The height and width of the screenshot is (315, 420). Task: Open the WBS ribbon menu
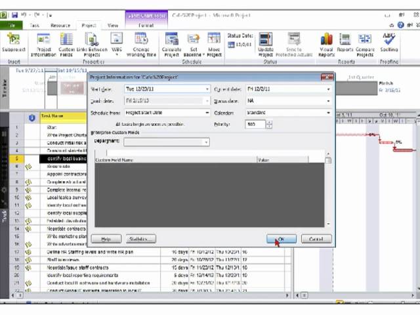click(117, 44)
